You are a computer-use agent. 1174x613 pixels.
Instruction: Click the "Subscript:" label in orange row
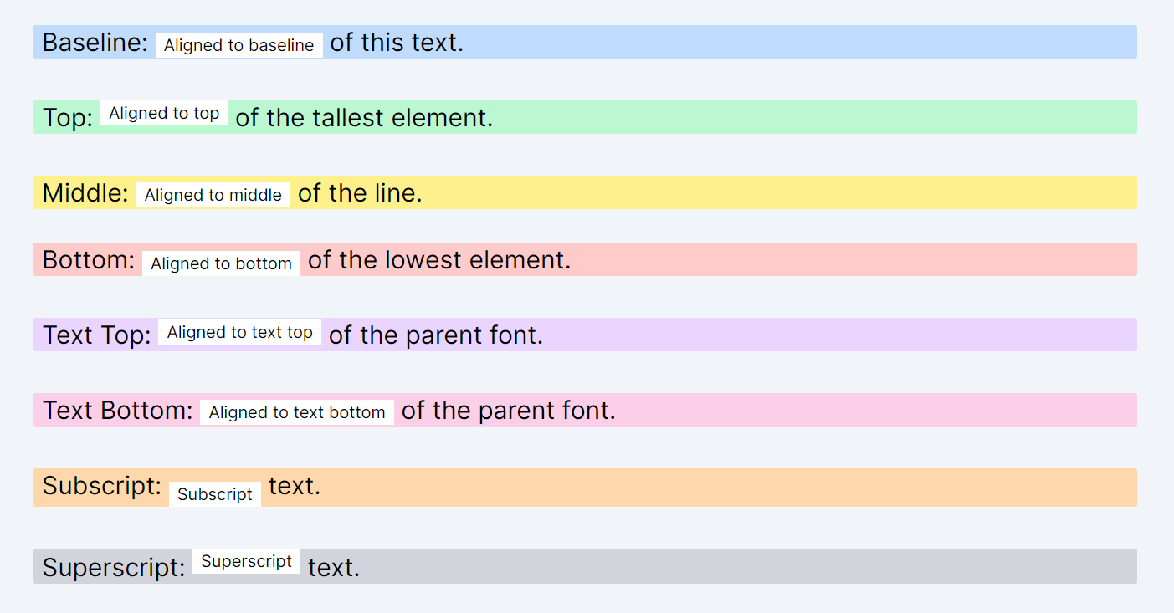(x=102, y=486)
